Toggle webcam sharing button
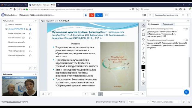This screenshot has width=192, height=108. tap(98, 15)
